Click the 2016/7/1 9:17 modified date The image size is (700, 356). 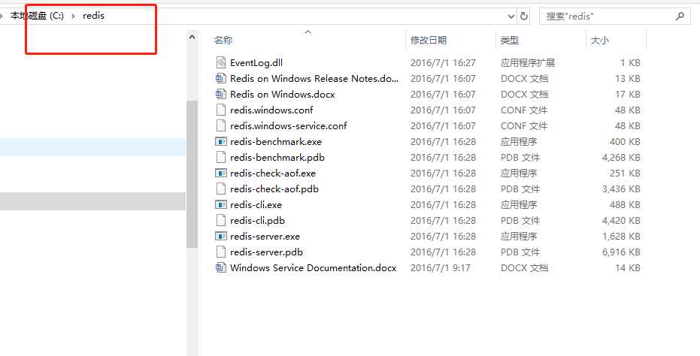pos(440,268)
